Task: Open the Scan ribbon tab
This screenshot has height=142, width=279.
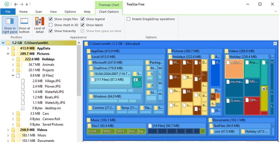Action: [x=39, y=12]
